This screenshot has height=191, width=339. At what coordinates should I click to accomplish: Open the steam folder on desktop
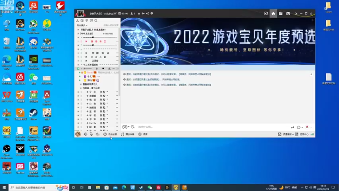tap(328, 7)
